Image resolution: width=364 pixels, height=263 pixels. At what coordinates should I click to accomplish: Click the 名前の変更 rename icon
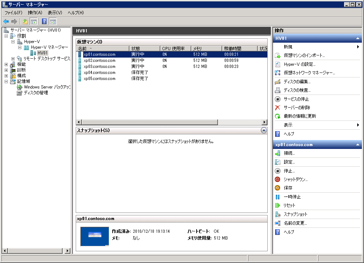point(278,223)
